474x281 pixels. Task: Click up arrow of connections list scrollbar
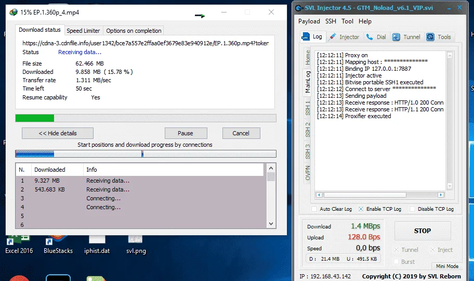pyautogui.click(x=271, y=168)
